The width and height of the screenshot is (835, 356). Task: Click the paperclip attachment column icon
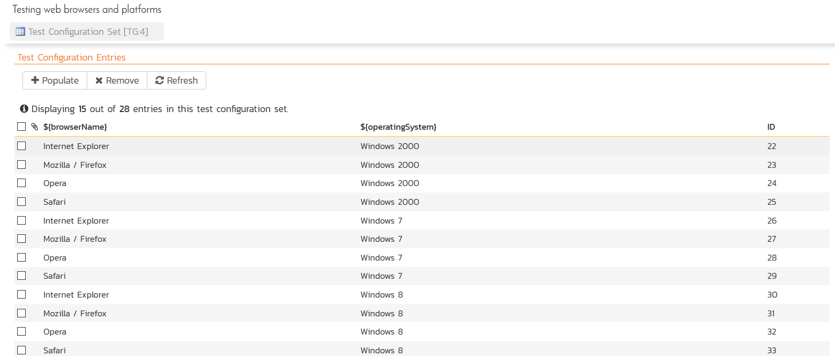coord(34,127)
